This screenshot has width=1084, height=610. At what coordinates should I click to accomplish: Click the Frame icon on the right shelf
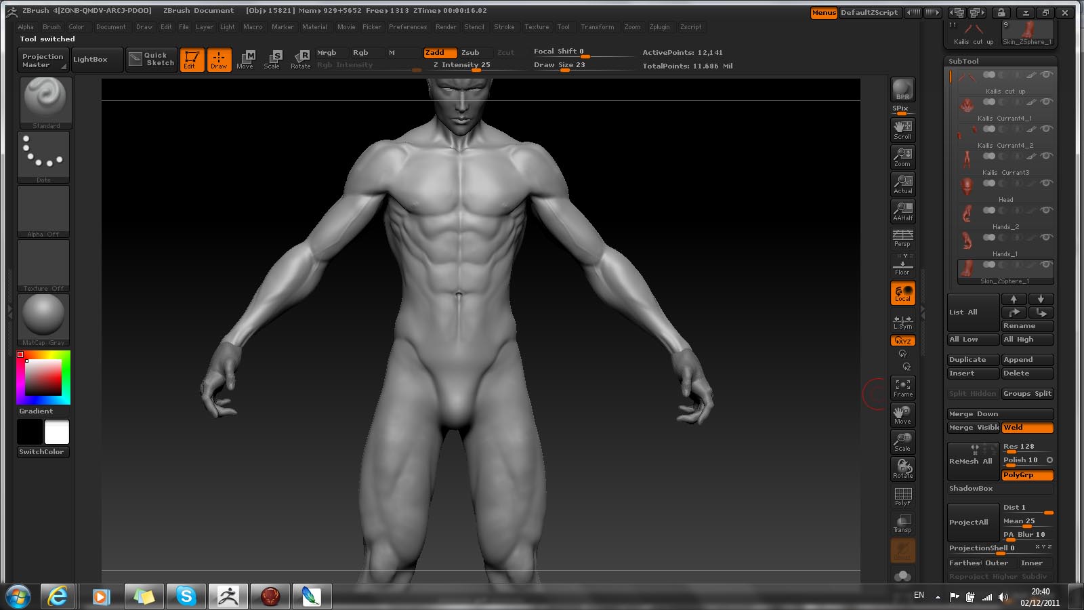[x=902, y=388]
